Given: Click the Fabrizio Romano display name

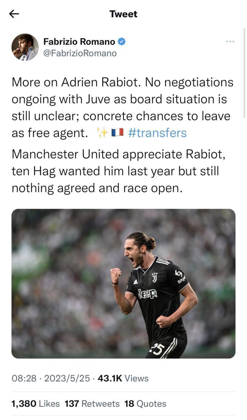Looking at the screenshot, I should pyautogui.click(x=79, y=42).
